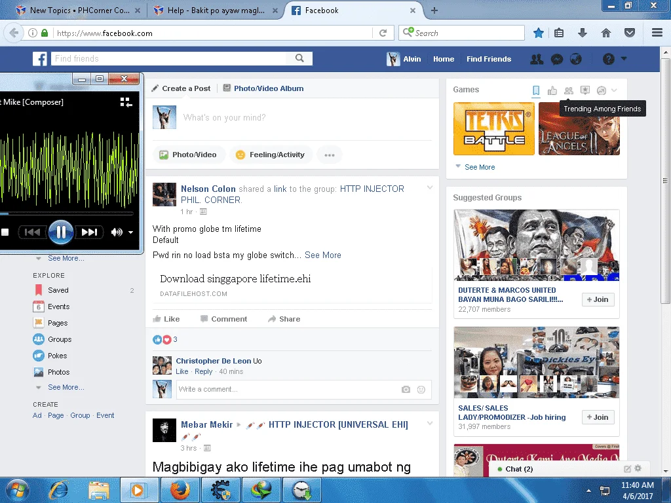The image size is (671, 503).
Task: Open Firefox downloads arrow icon
Action: (x=583, y=33)
